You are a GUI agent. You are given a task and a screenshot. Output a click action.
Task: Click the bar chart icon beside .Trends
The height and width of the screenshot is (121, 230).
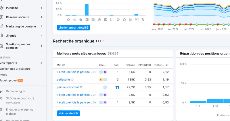point(1,35)
